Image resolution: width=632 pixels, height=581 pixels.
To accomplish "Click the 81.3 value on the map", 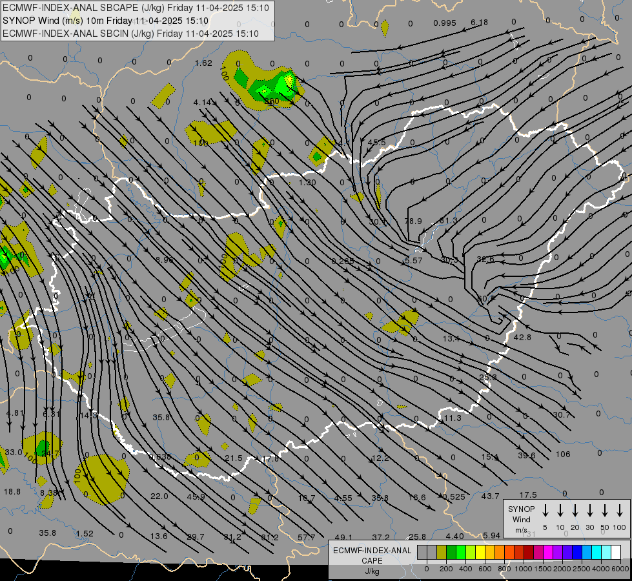I will pos(448,221).
